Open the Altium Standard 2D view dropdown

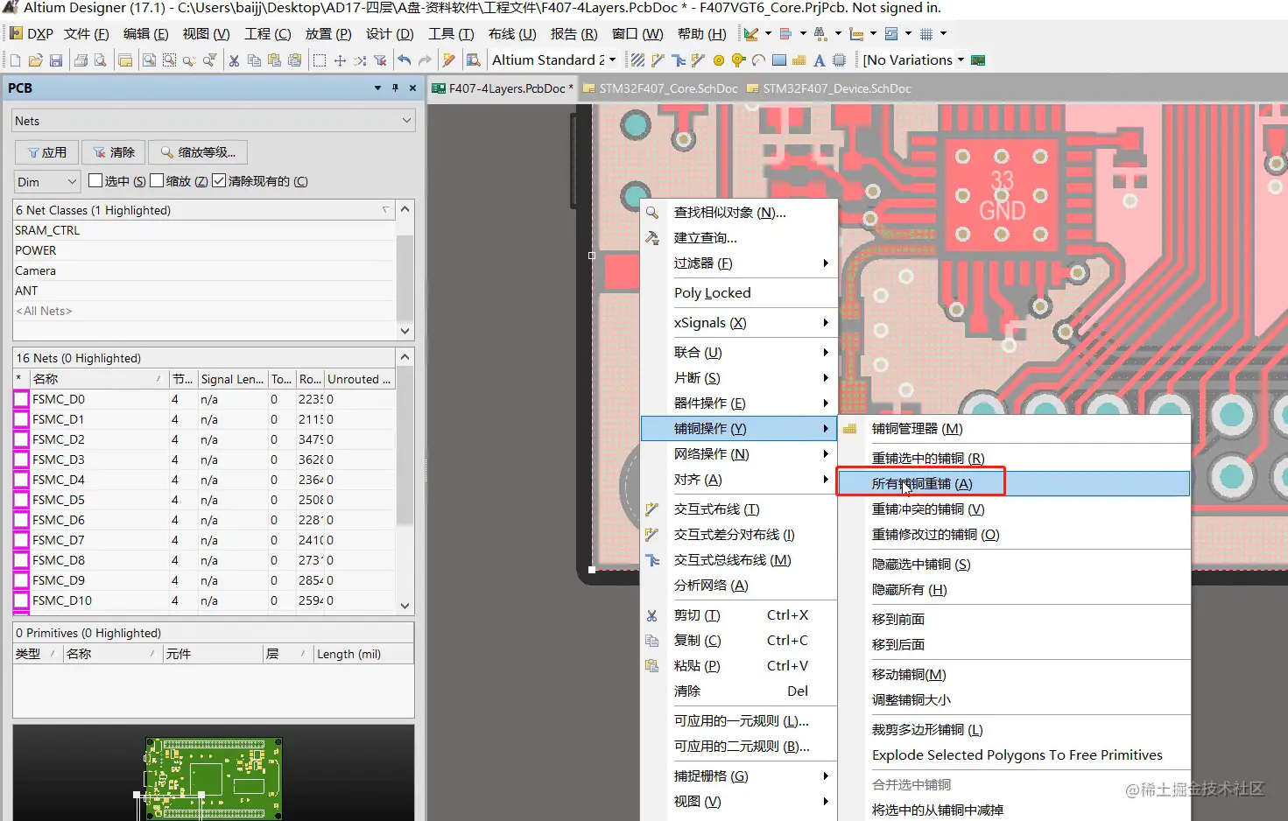pyautogui.click(x=612, y=60)
